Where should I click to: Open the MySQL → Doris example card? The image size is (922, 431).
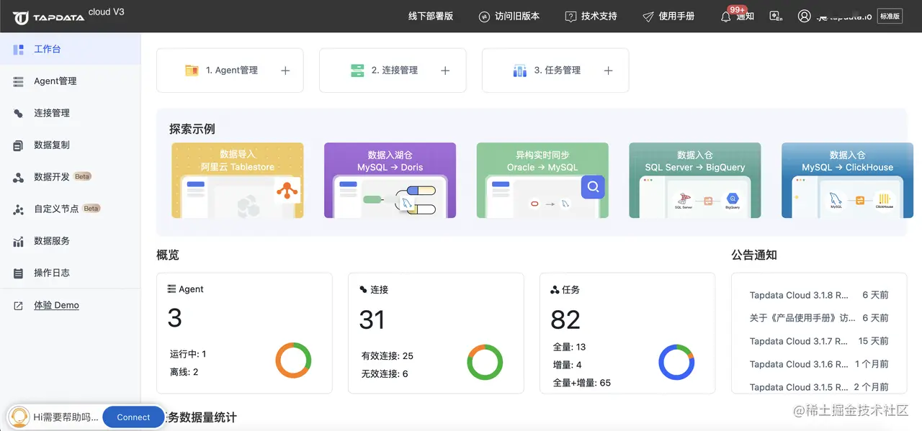coord(390,180)
